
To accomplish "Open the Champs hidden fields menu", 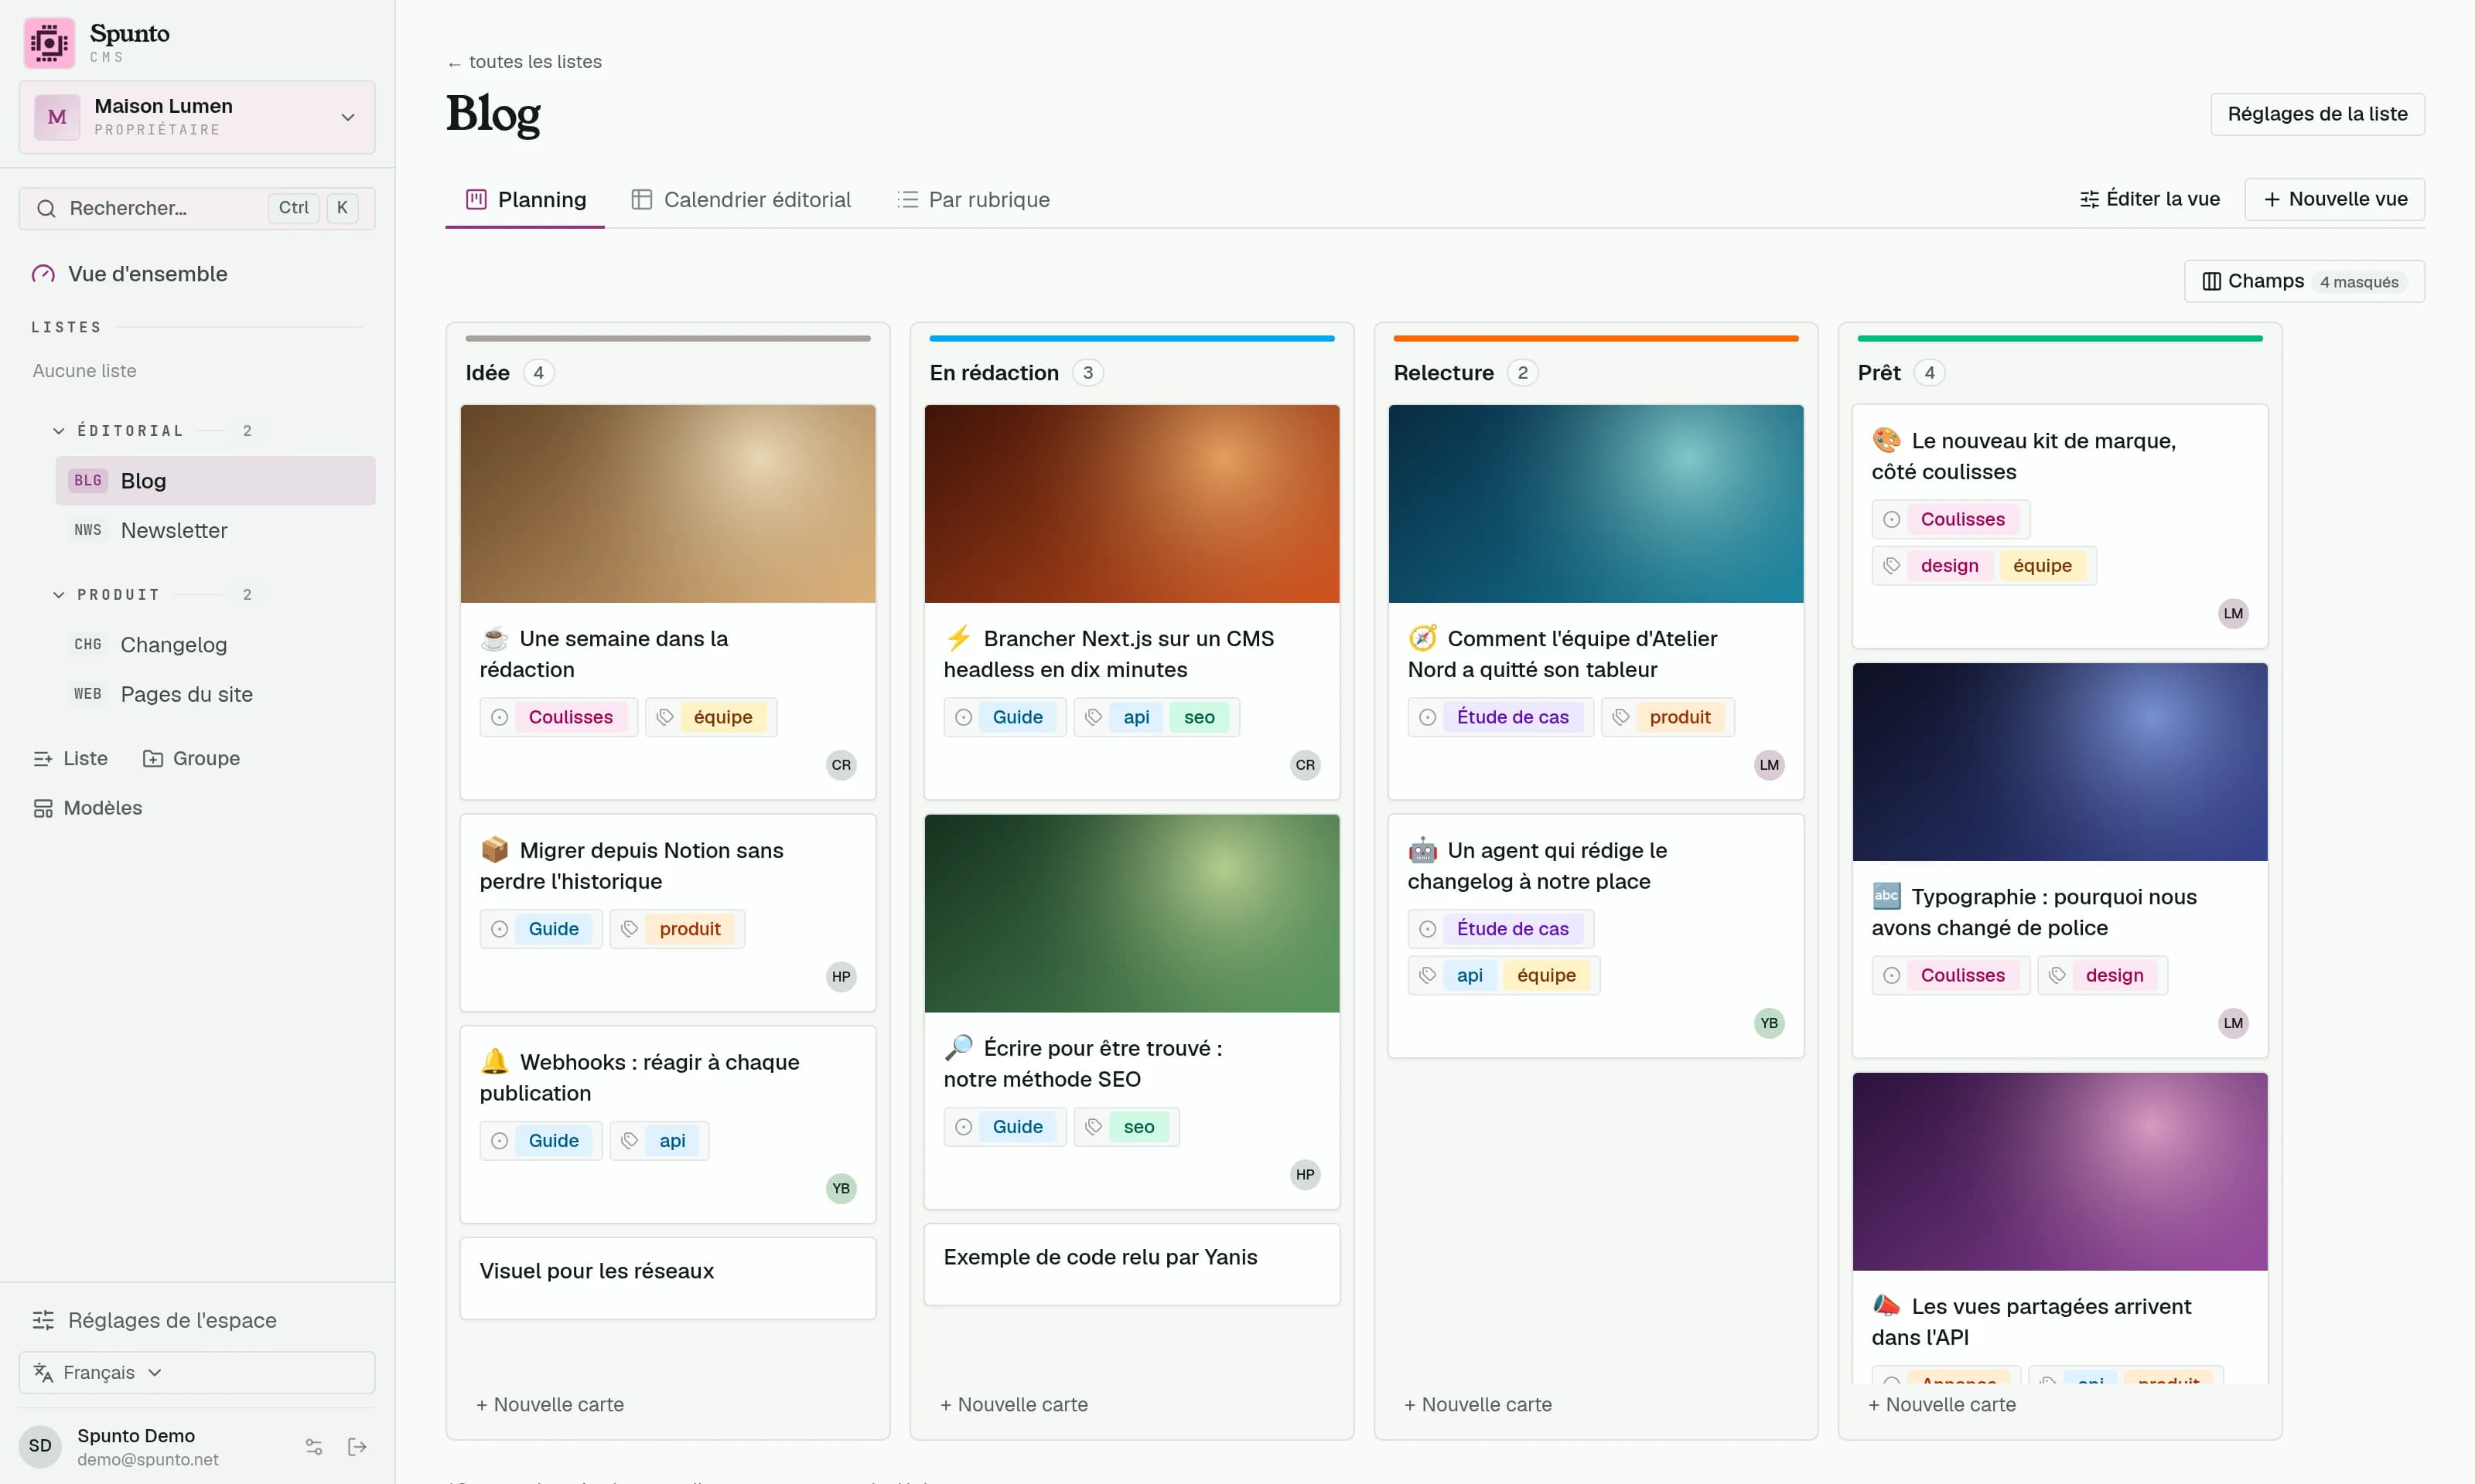I will tap(2304, 282).
